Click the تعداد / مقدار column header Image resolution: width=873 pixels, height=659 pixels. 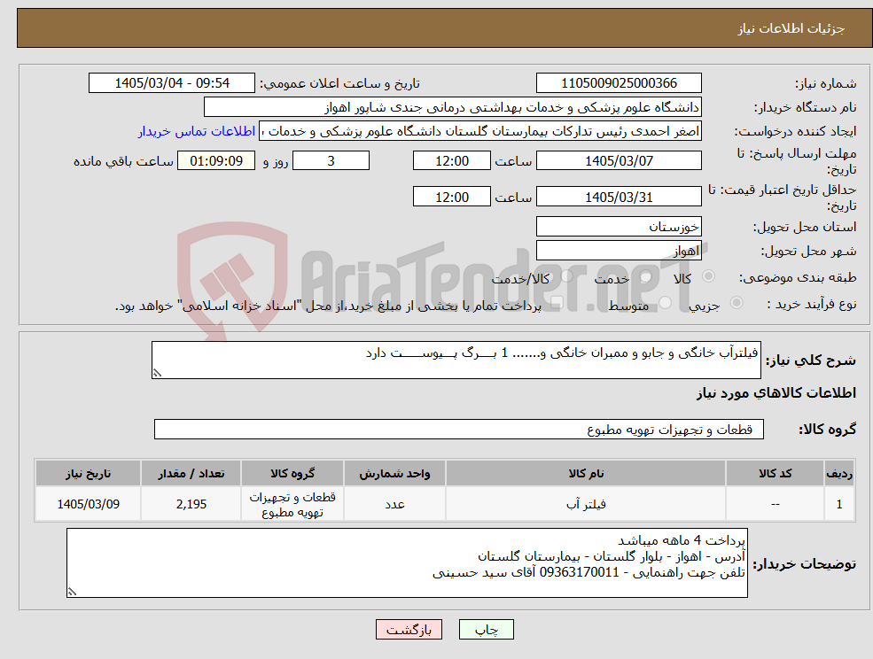pos(191,473)
